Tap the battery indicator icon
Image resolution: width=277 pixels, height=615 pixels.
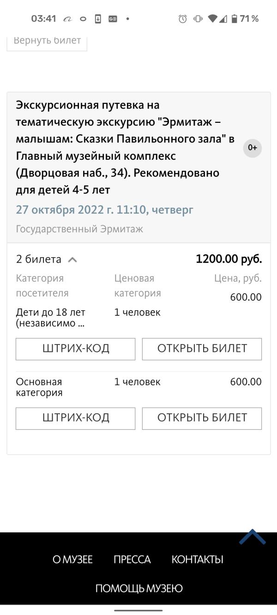point(235,19)
